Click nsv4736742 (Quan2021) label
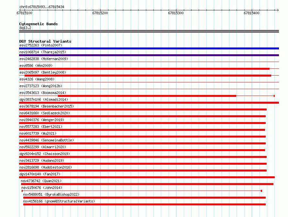 [x=41, y=181]
